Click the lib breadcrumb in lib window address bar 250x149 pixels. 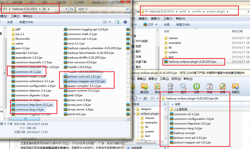click(44, 9)
